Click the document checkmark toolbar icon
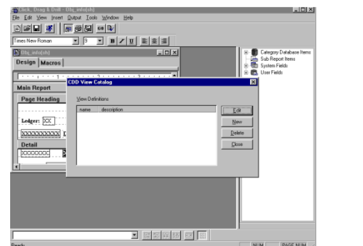This screenshot has height=246, width=363. tap(110, 29)
